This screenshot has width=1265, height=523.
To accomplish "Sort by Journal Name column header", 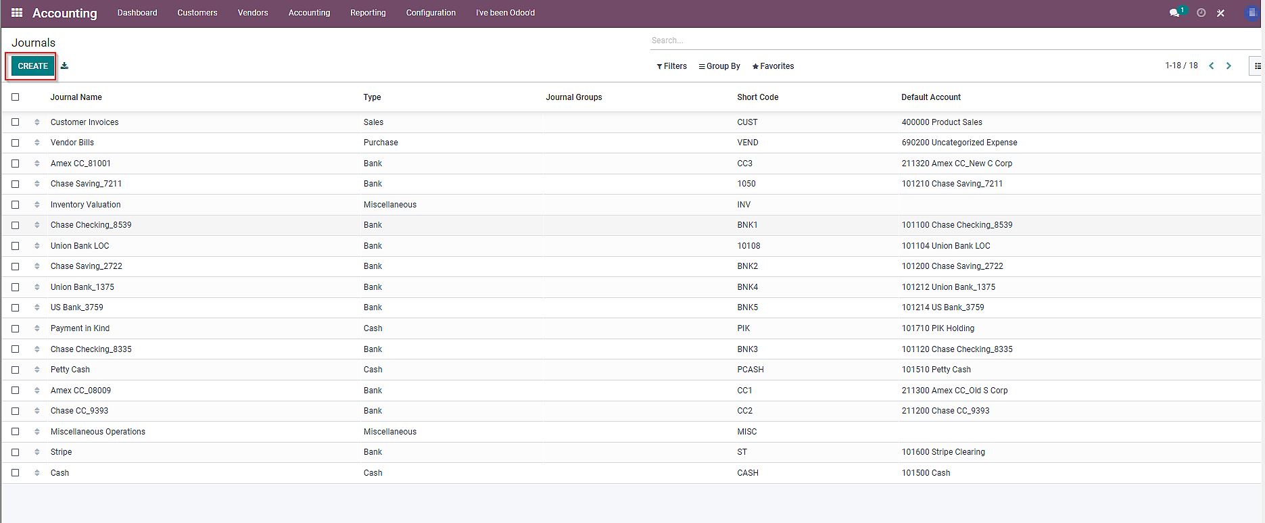I will tap(76, 97).
